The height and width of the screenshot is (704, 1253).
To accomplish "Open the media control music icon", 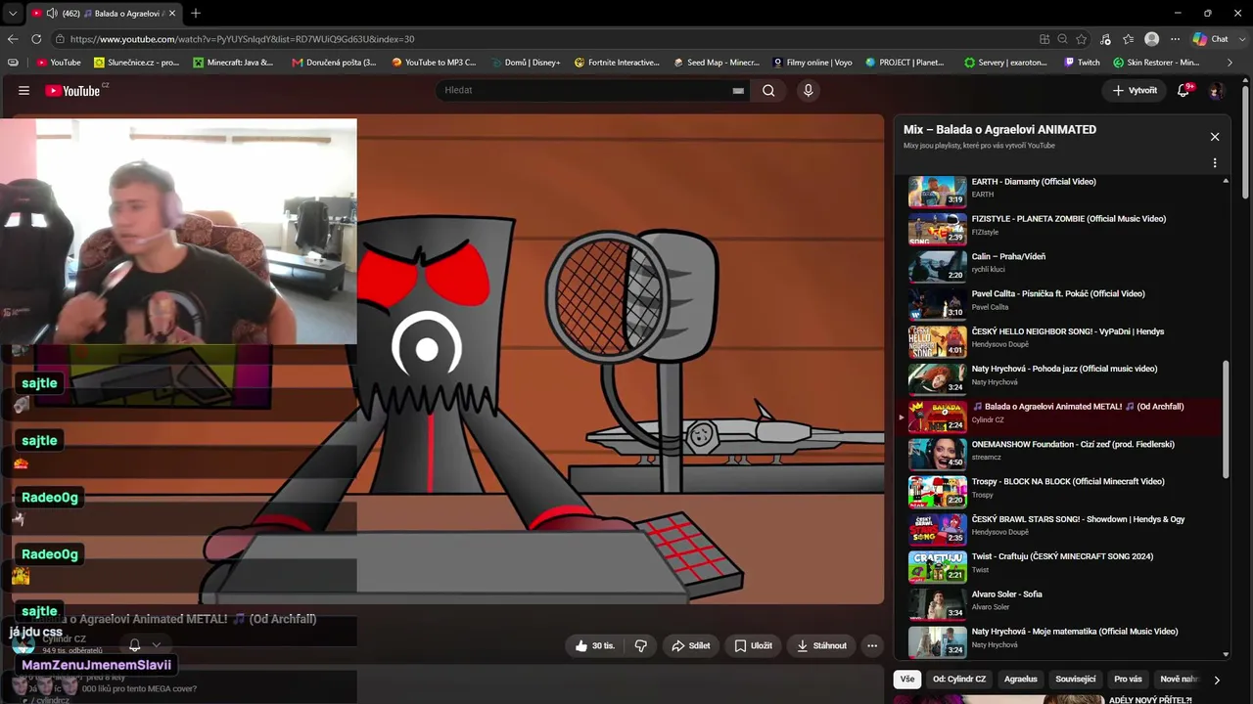I will [x=1105, y=39].
